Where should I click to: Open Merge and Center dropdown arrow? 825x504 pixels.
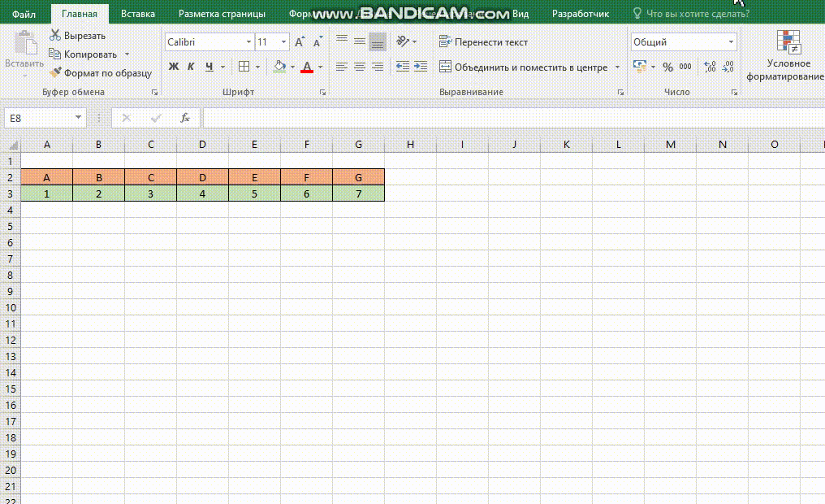pyautogui.click(x=617, y=67)
